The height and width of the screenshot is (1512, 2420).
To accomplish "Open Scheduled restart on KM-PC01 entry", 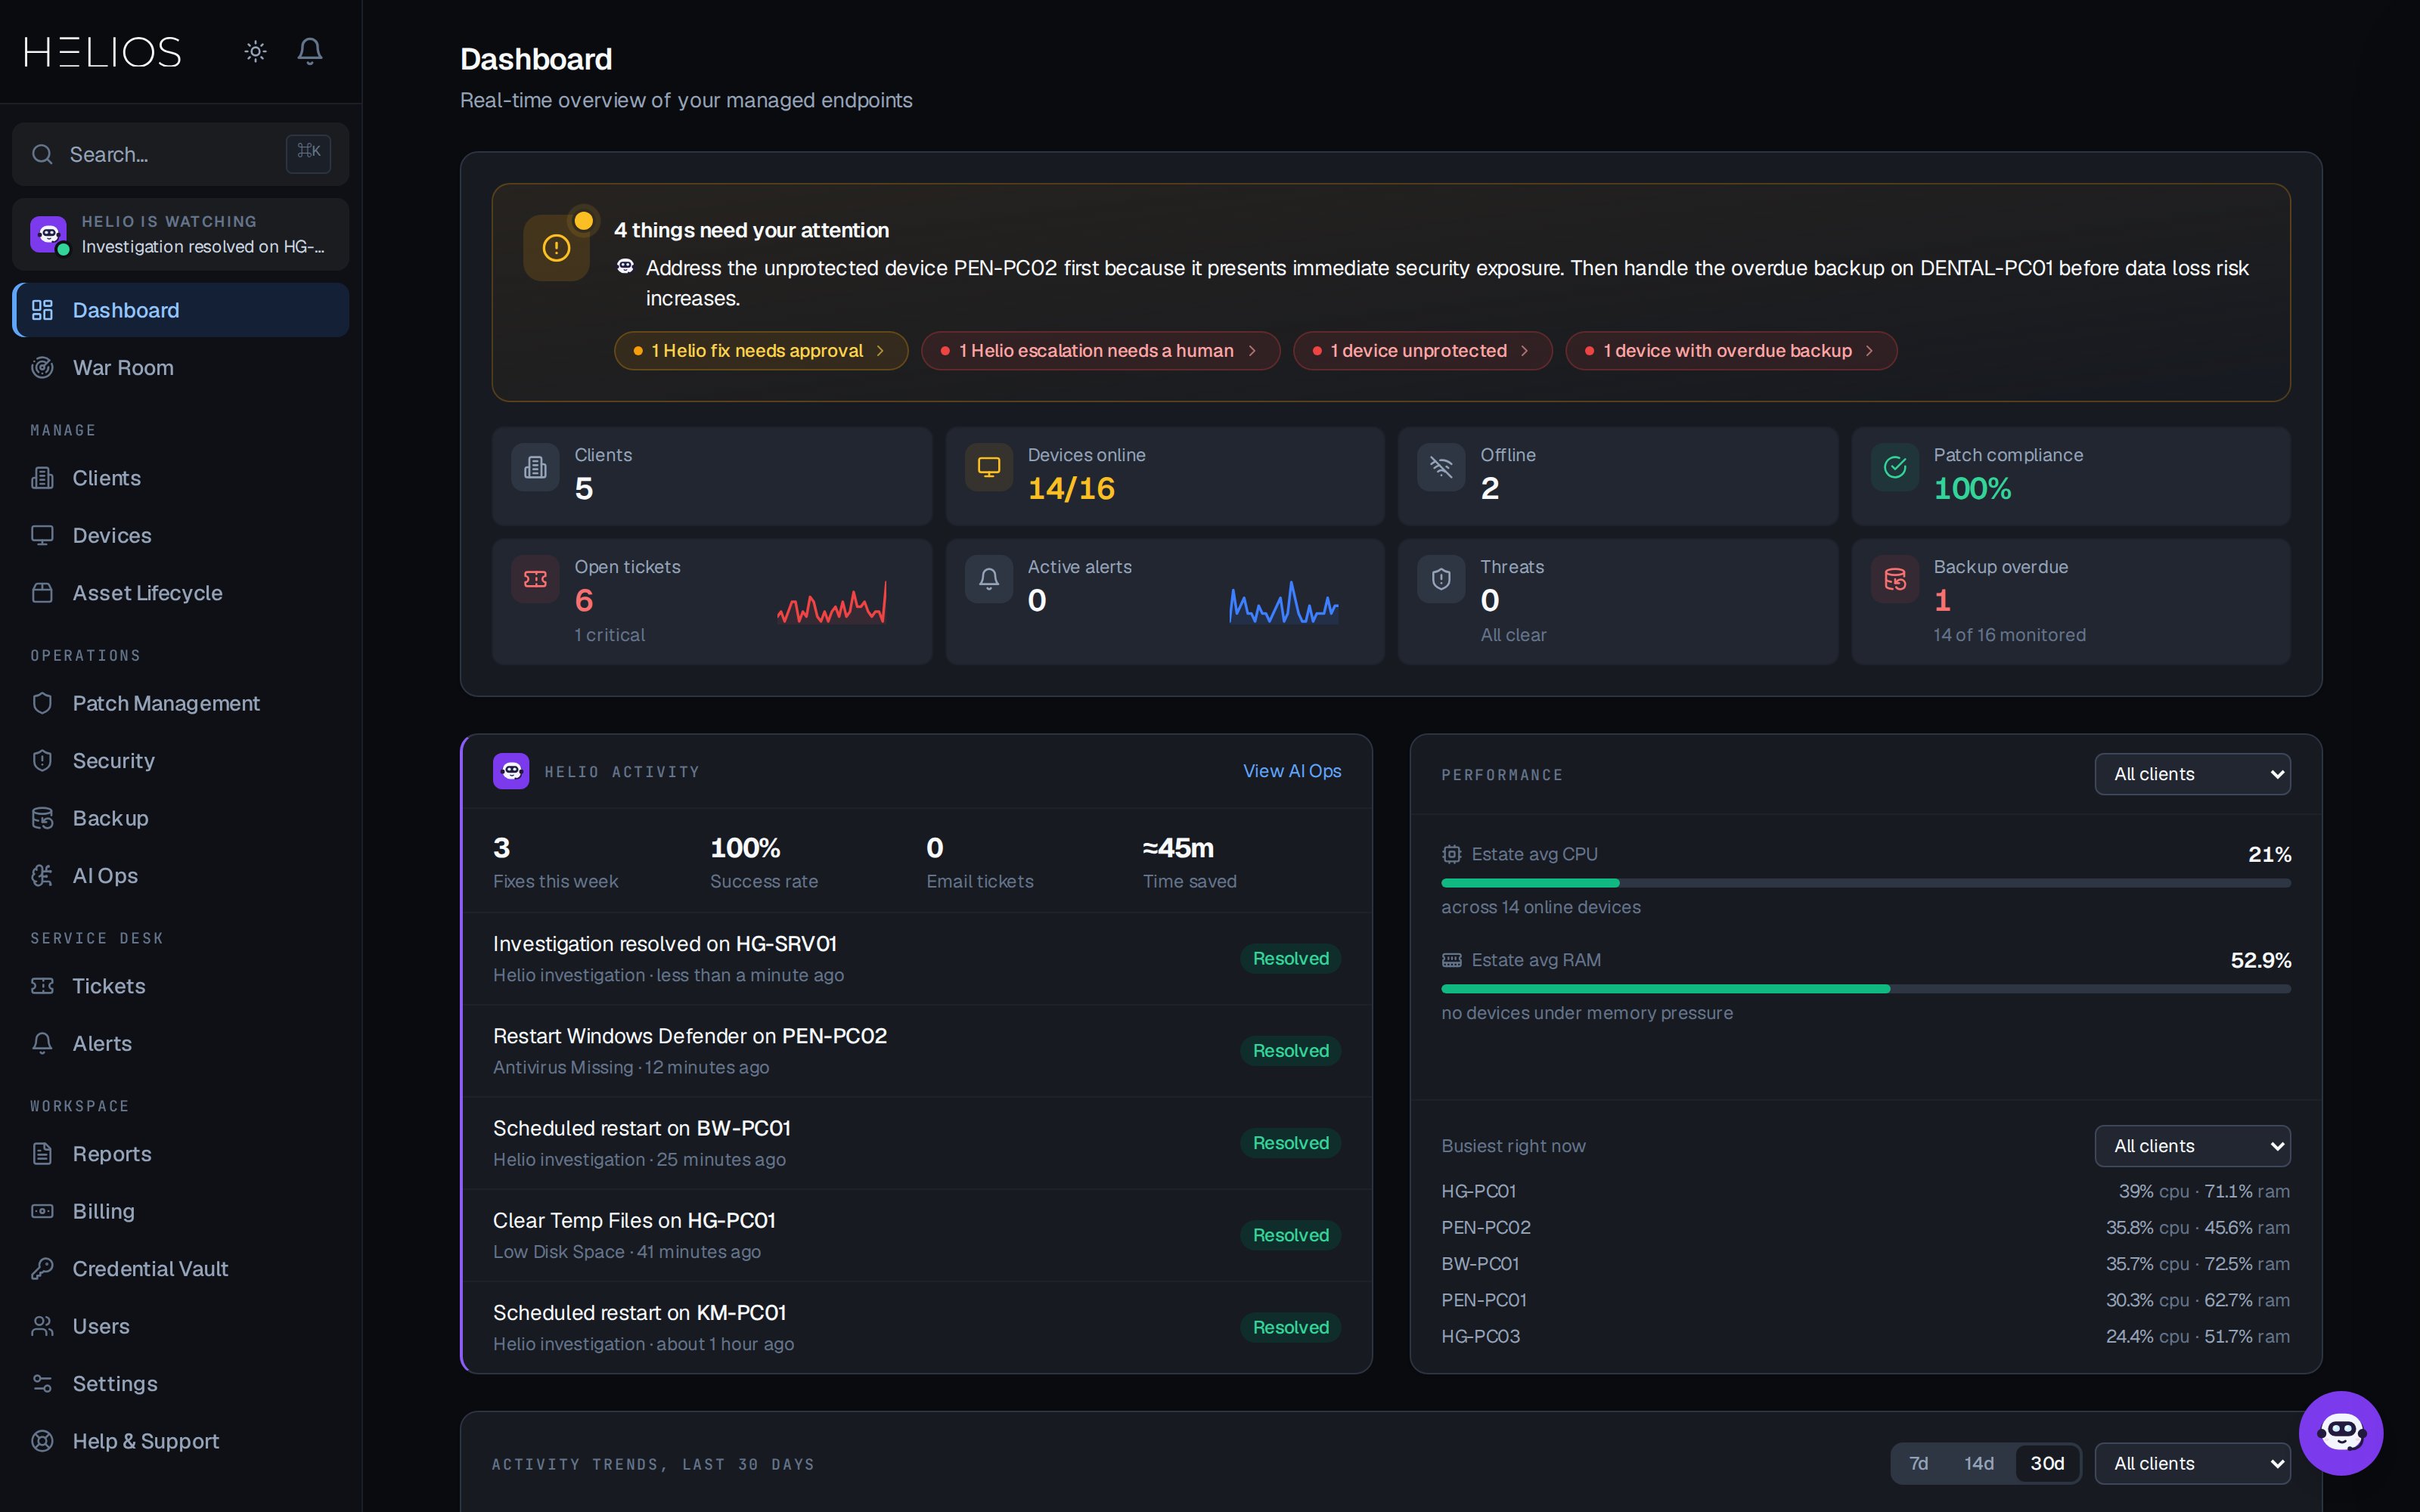I will pyautogui.click(x=917, y=1327).
